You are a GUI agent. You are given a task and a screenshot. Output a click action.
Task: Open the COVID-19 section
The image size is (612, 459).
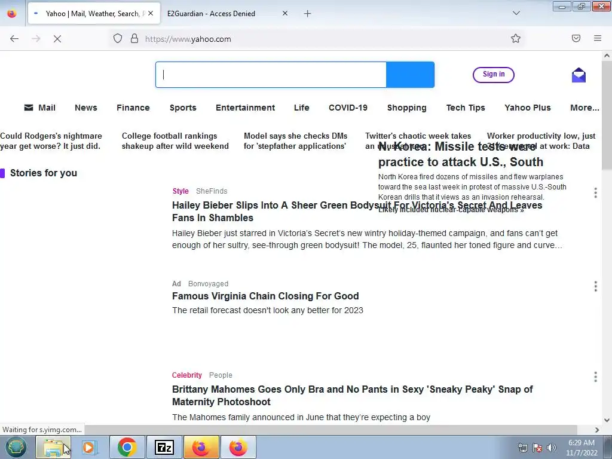(x=348, y=108)
